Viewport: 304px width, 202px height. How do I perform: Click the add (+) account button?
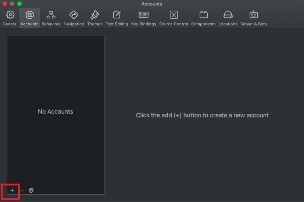[12, 190]
